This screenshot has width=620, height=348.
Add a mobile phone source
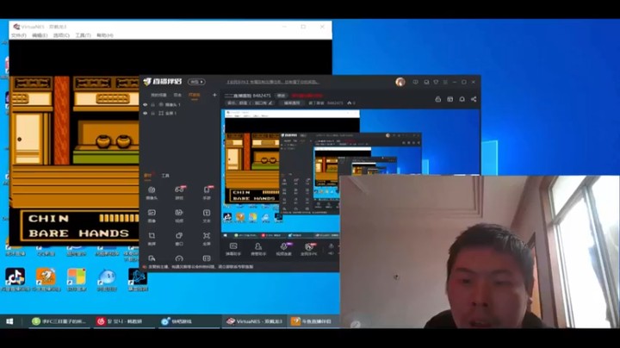(207, 193)
